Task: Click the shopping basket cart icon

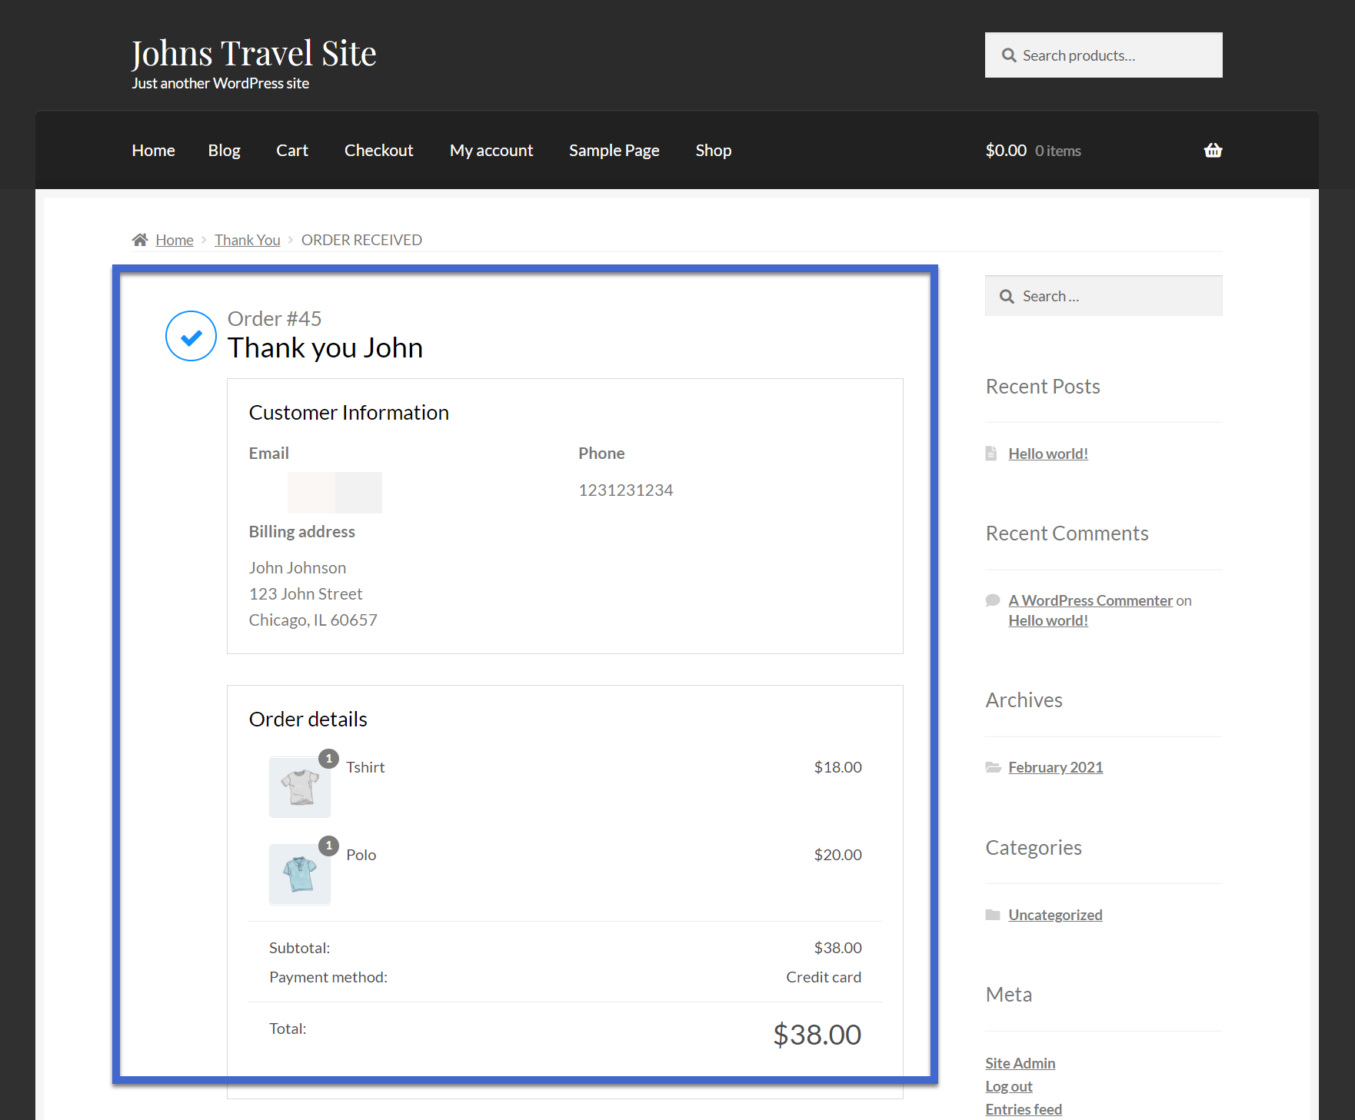Action: point(1212,151)
